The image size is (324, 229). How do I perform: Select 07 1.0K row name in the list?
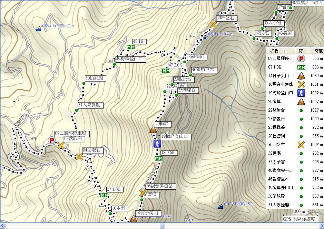coord(275,67)
